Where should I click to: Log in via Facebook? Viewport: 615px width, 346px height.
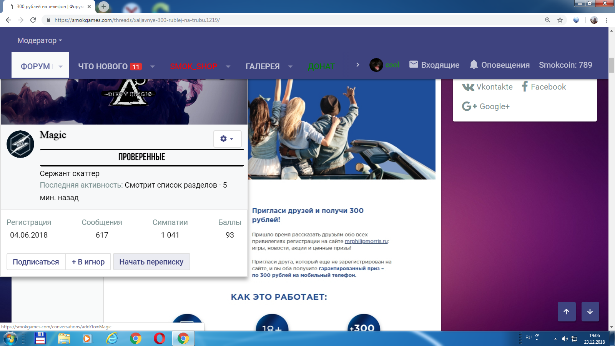[544, 87]
